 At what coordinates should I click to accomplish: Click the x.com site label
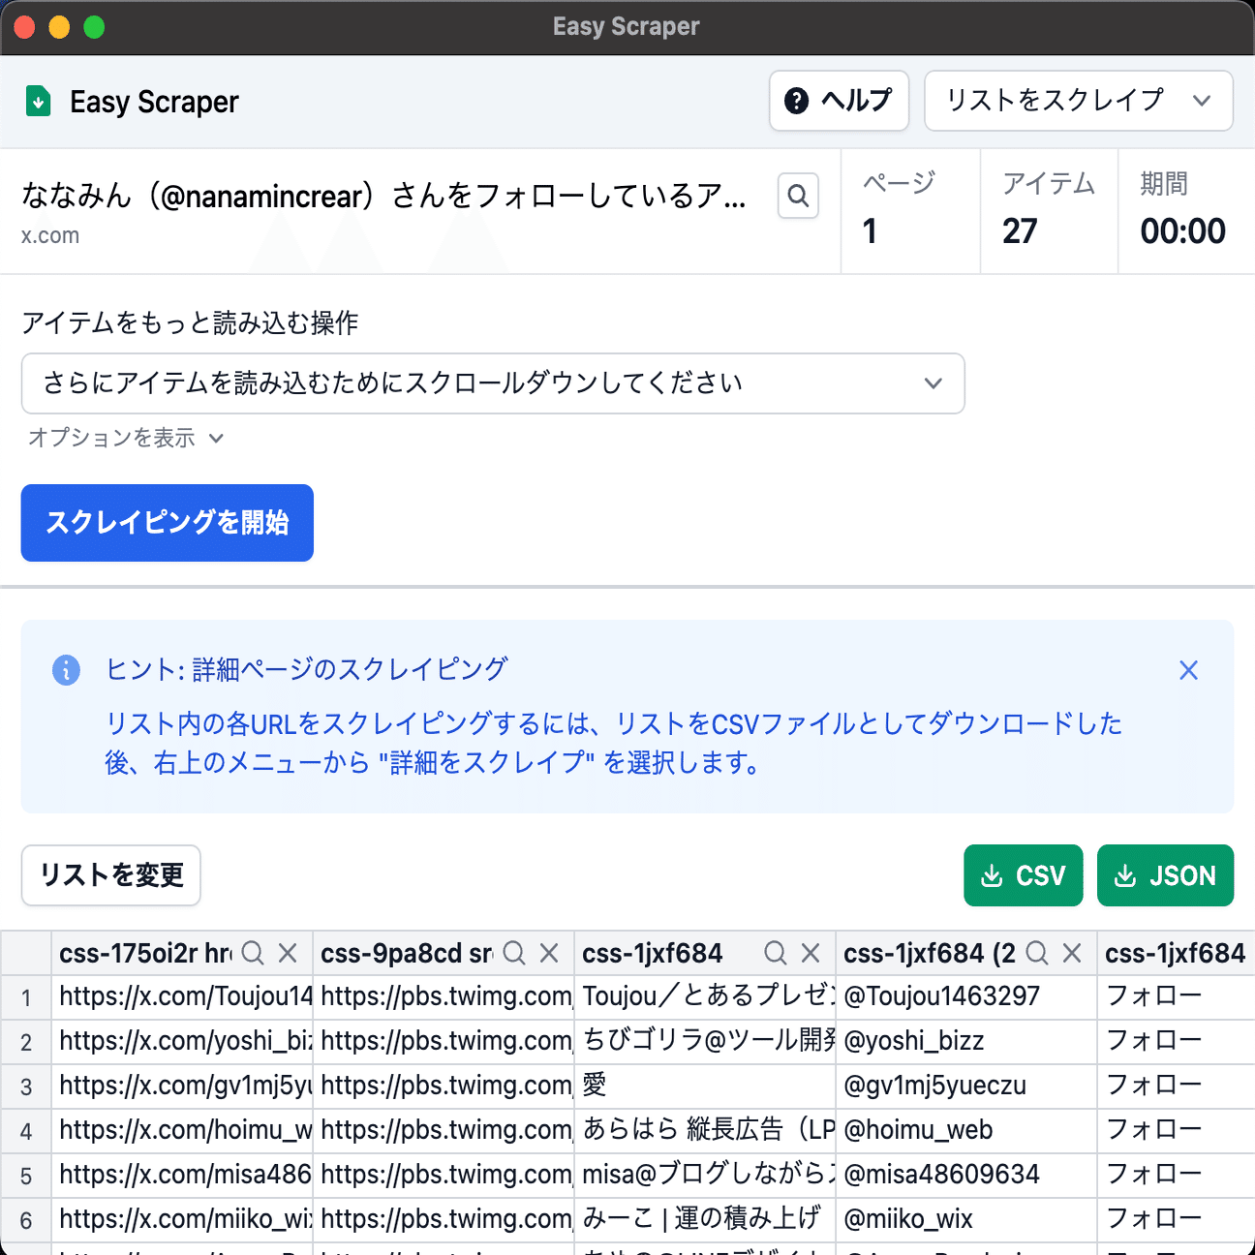(50, 235)
